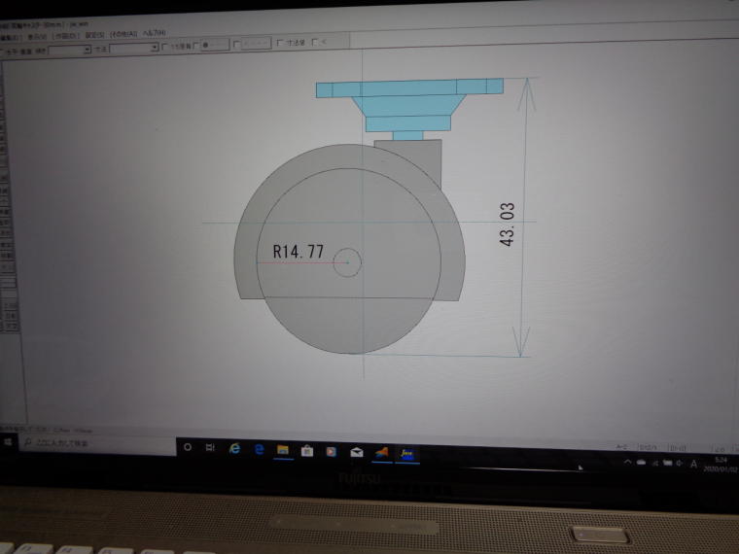Open File Explorer from the taskbar
The width and height of the screenshot is (739, 554).
point(283,450)
